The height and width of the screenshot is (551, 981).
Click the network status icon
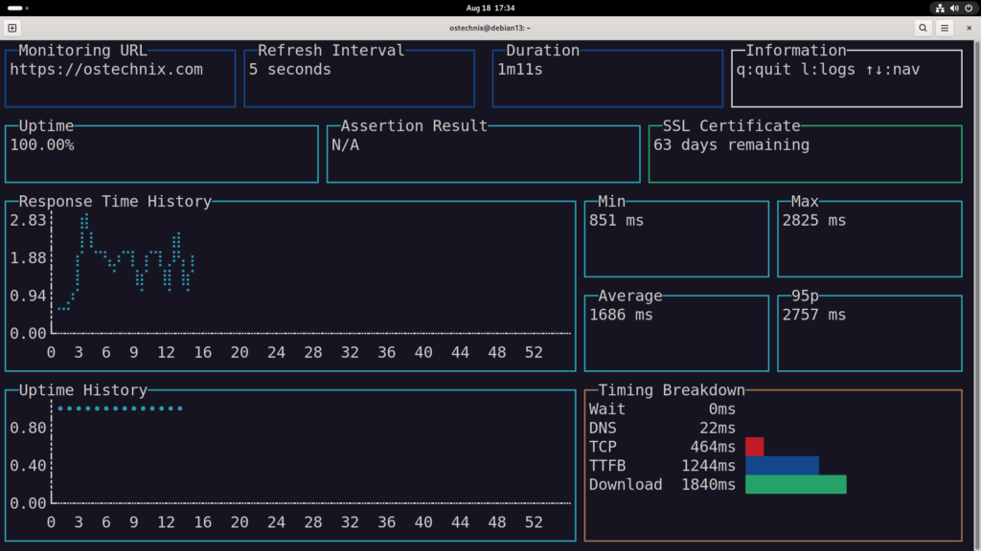(x=940, y=8)
